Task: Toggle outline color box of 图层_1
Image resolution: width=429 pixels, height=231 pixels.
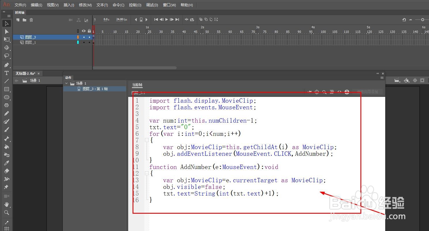Action: (x=78, y=42)
